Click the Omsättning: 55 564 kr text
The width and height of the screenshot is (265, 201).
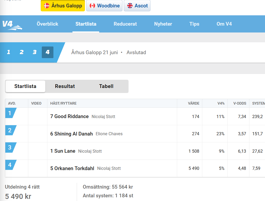108,187
